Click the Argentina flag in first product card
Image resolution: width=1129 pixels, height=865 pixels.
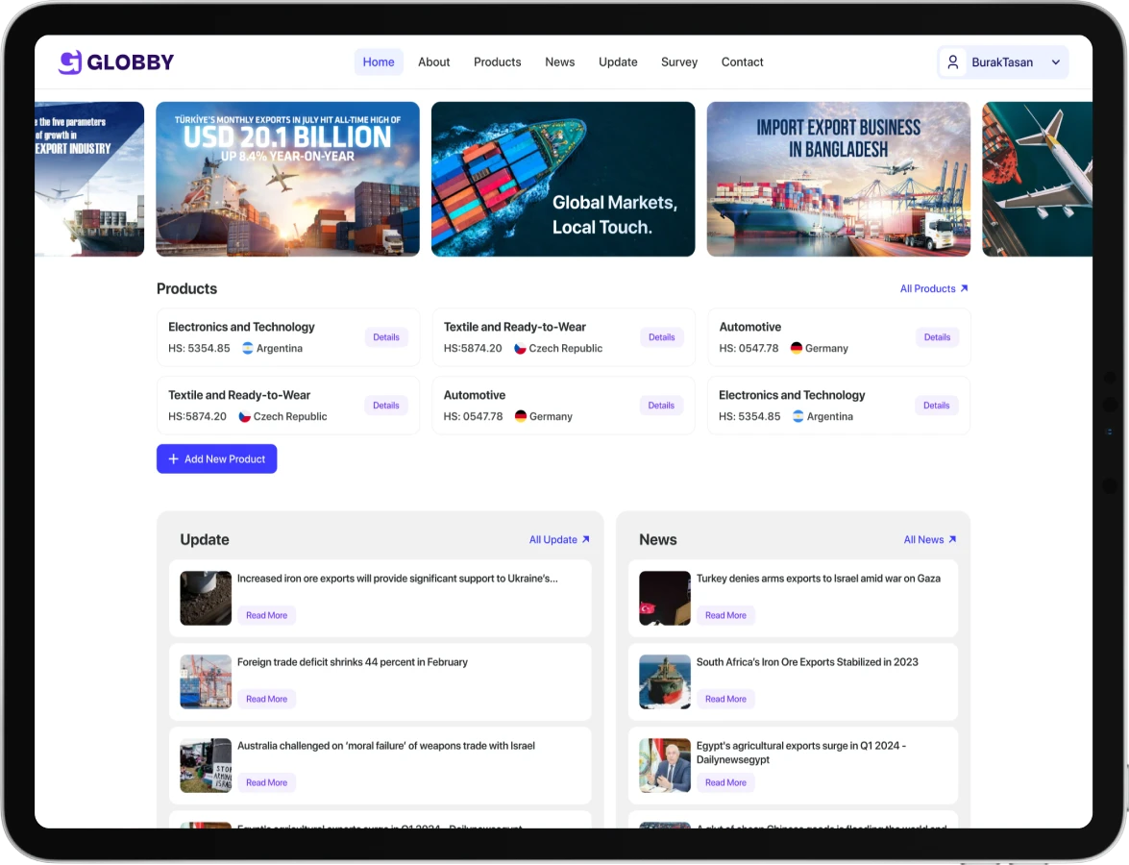click(248, 348)
